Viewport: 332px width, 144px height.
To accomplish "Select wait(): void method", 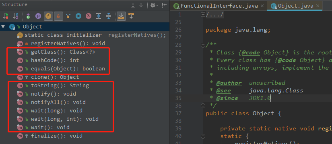I will coord(85,128).
